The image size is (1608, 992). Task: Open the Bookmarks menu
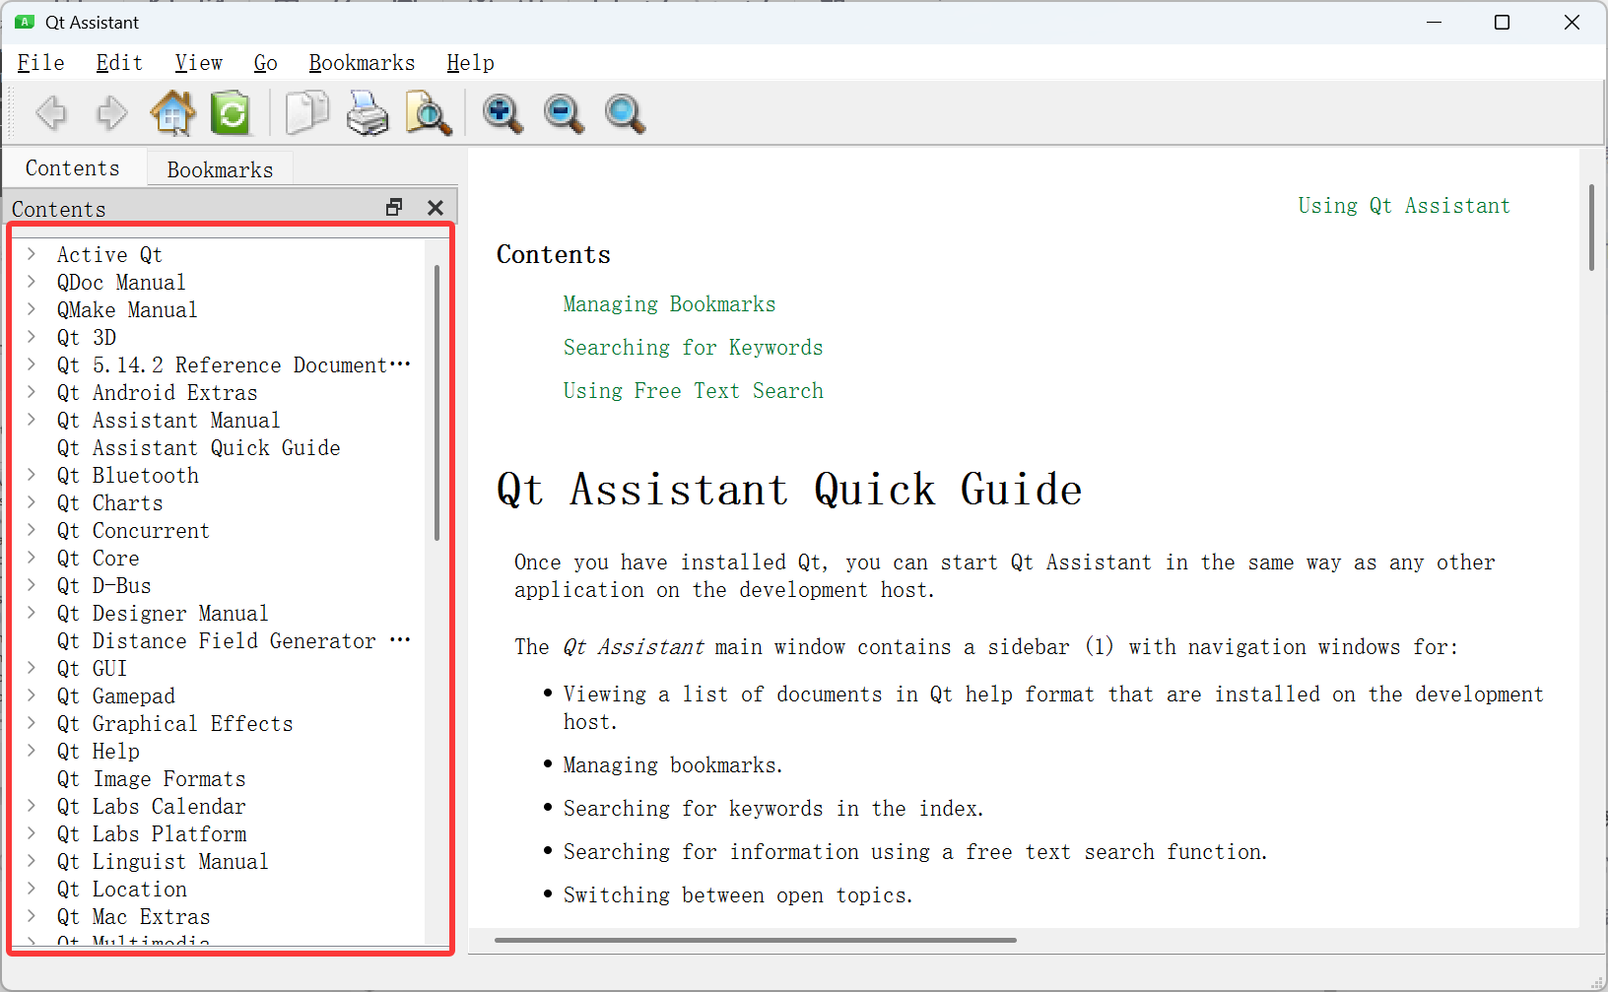[x=362, y=63]
